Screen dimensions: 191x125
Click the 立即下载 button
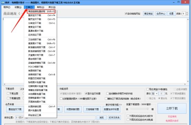pos(172,109)
